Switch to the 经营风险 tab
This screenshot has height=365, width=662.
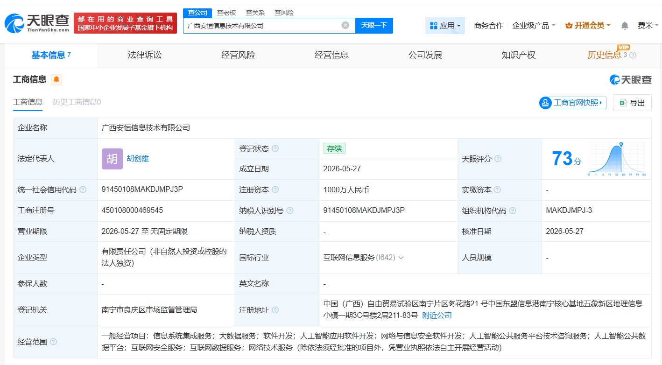pos(238,55)
